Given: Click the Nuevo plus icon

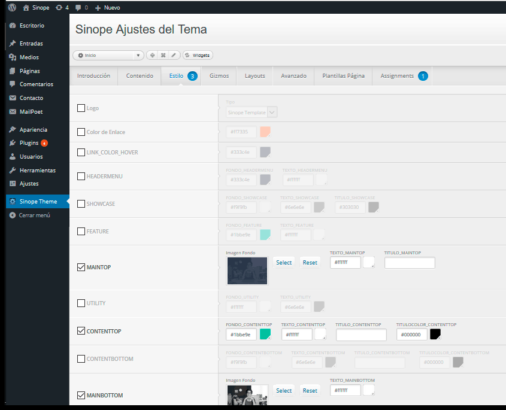Looking at the screenshot, I should (x=98, y=8).
